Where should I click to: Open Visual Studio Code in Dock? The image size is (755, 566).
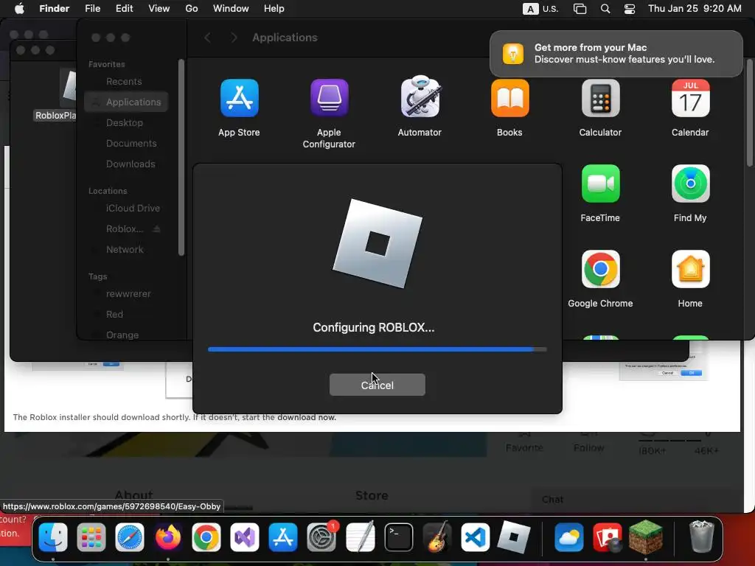pyautogui.click(x=476, y=537)
